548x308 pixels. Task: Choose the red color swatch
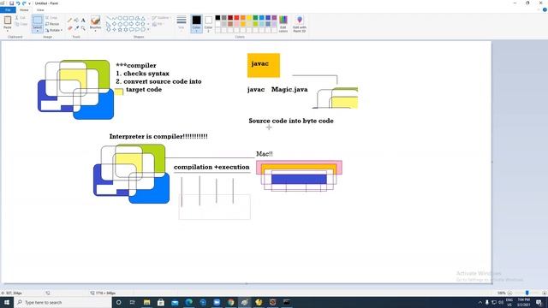coord(236,17)
